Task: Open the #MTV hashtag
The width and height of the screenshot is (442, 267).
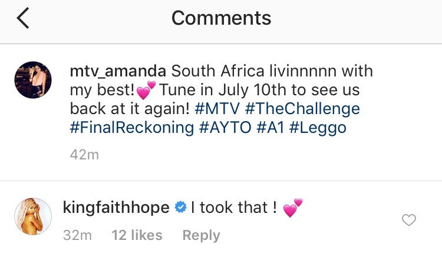Action: (x=217, y=109)
